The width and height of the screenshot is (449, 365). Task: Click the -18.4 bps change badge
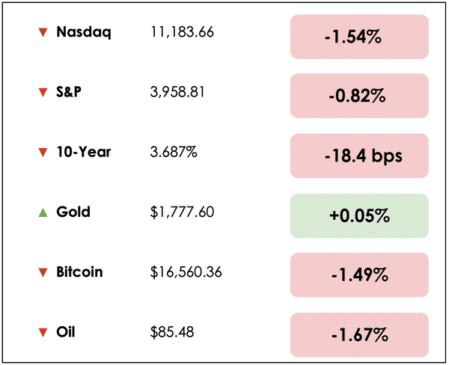point(359,156)
